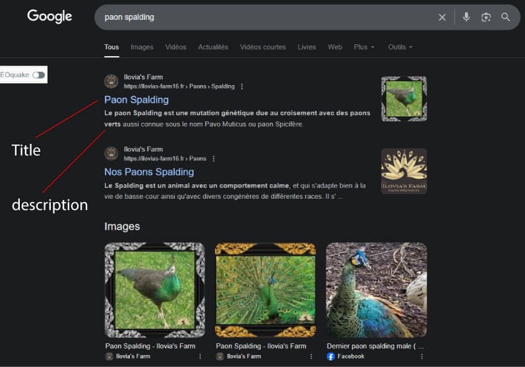Screen dimensions: 525x367
Task: Expand the Outils dropdown menu
Action: (400, 48)
